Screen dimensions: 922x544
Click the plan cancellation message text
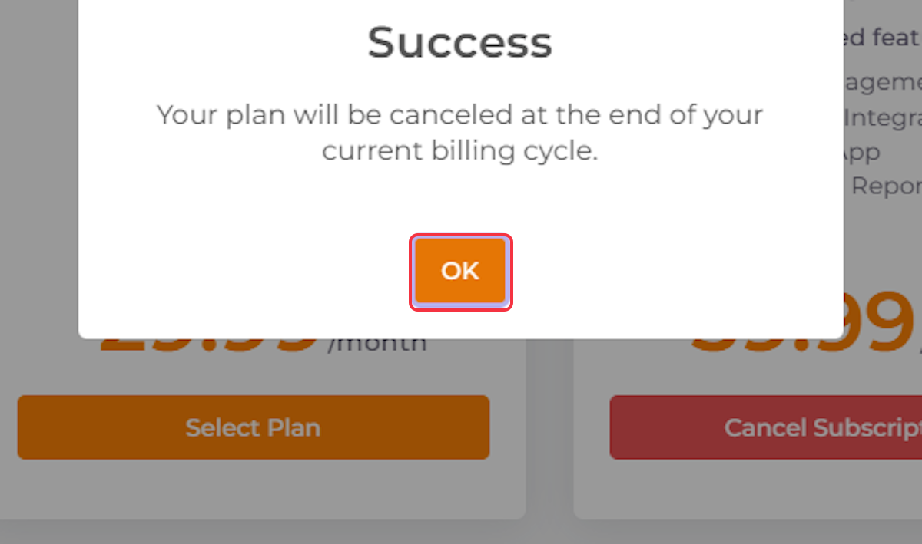[x=459, y=133]
